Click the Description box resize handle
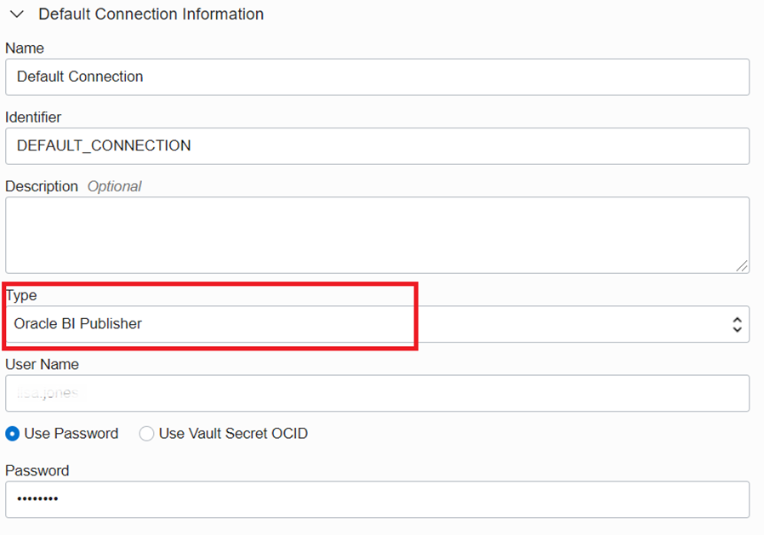The width and height of the screenshot is (764, 535). (742, 266)
